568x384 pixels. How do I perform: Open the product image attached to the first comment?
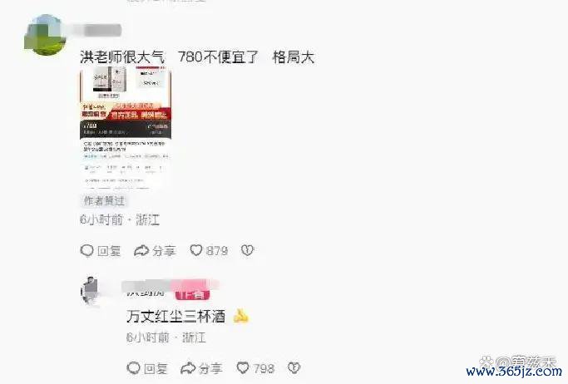pos(126,128)
